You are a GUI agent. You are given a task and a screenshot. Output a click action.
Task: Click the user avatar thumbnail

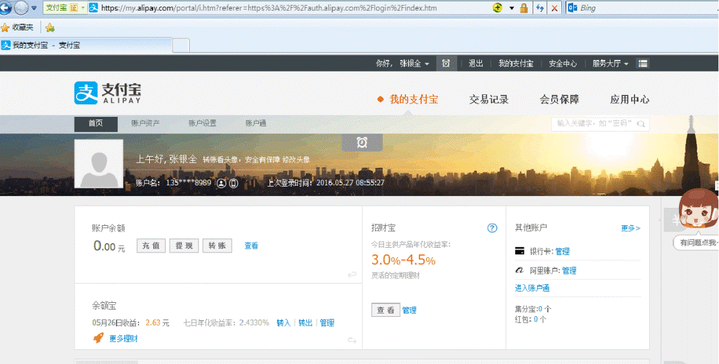(99, 164)
